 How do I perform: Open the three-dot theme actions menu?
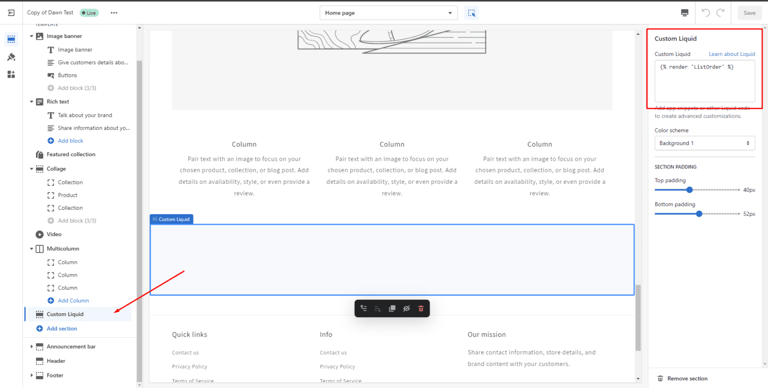click(x=114, y=13)
